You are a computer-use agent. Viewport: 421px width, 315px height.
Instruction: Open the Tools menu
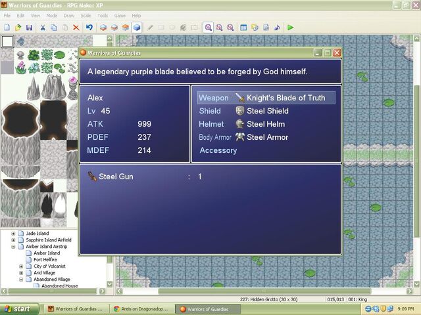click(x=103, y=16)
